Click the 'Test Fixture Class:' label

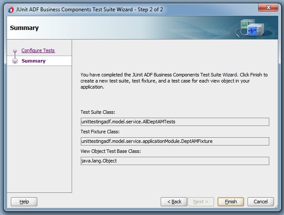tap(100, 132)
